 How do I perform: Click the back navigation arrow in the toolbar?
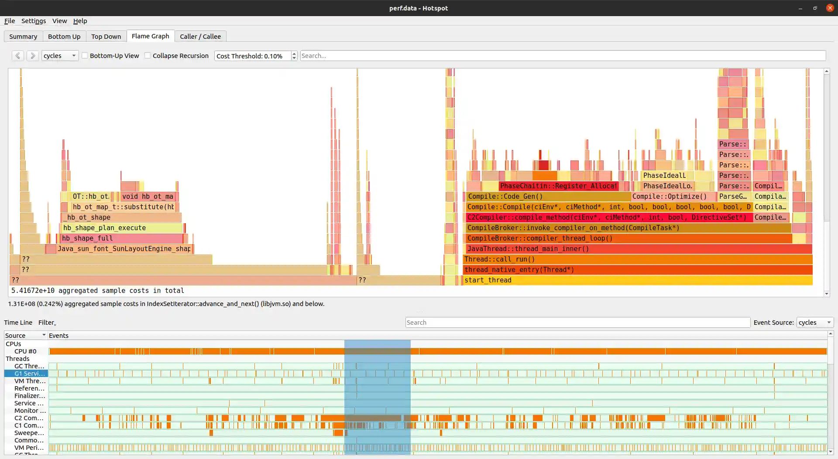point(17,55)
